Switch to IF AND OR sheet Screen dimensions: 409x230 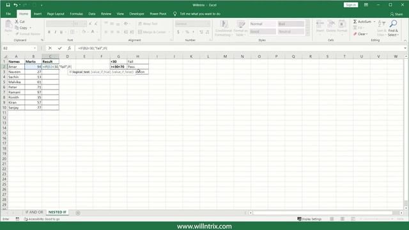[34, 212]
